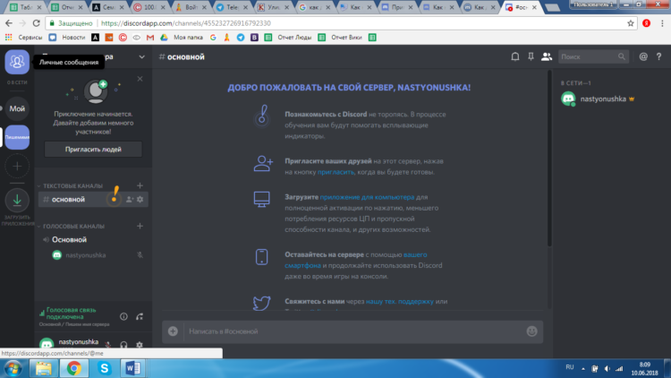
Task: Join the 'Основной' voice channel
Action: pyautogui.click(x=69, y=239)
